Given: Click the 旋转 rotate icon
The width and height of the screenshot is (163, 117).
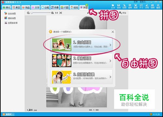Looking at the screenshot, I should tap(130, 6).
